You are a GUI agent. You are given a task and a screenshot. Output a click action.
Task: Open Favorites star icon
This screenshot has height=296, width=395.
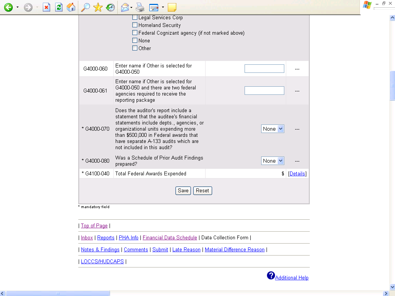tap(98, 7)
